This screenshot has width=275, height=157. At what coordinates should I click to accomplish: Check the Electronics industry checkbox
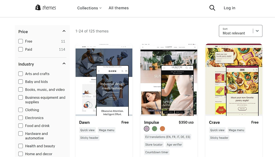[21, 118]
